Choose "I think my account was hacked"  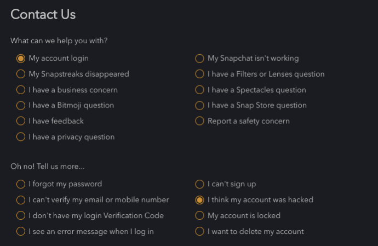200,200
